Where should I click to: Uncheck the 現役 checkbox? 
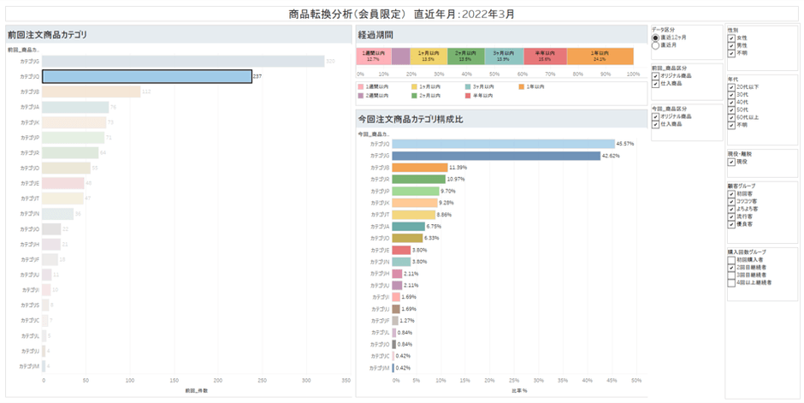click(x=730, y=161)
